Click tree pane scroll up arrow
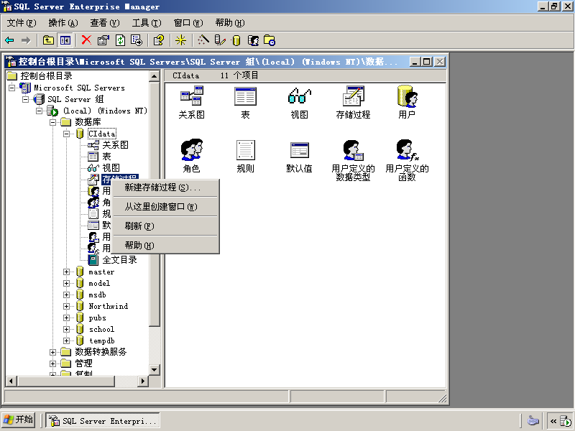Screen dimensions: 575x431 coord(155,77)
